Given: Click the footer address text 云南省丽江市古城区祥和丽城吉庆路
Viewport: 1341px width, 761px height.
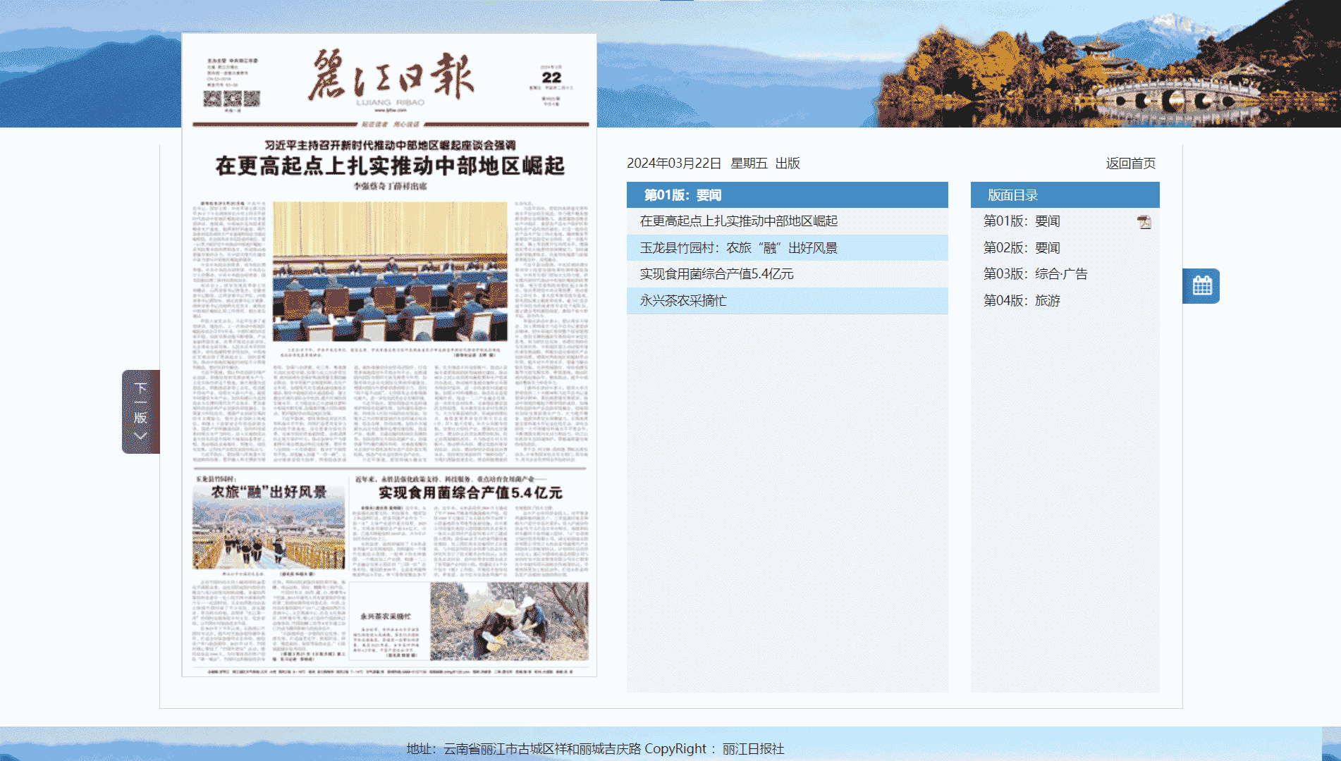Looking at the screenshot, I should tap(542, 749).
